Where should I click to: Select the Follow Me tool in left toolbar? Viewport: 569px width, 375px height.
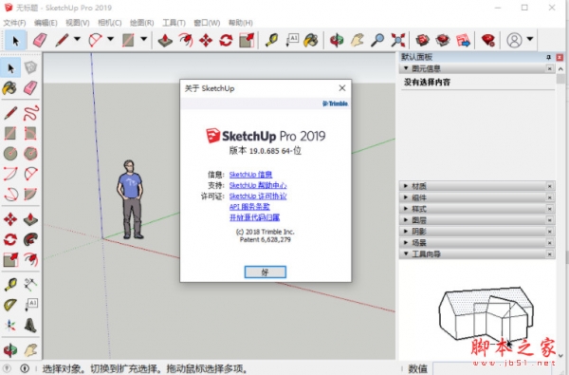tap(31, 239)
